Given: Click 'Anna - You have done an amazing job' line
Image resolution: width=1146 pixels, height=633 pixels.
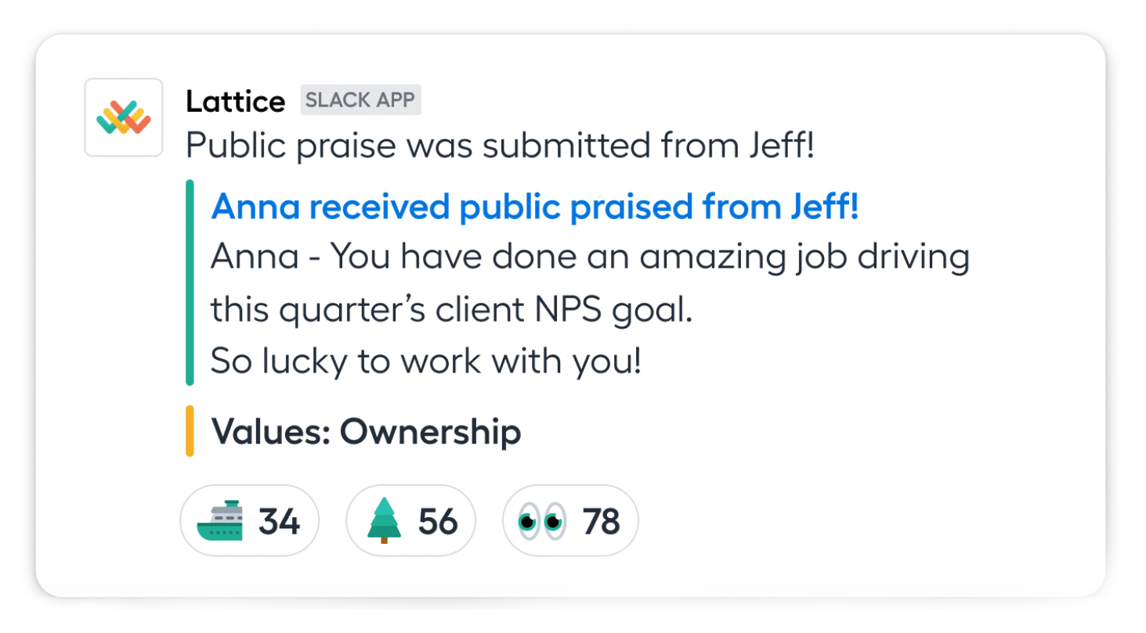Looking at the screenshot, I should [591, 260].
